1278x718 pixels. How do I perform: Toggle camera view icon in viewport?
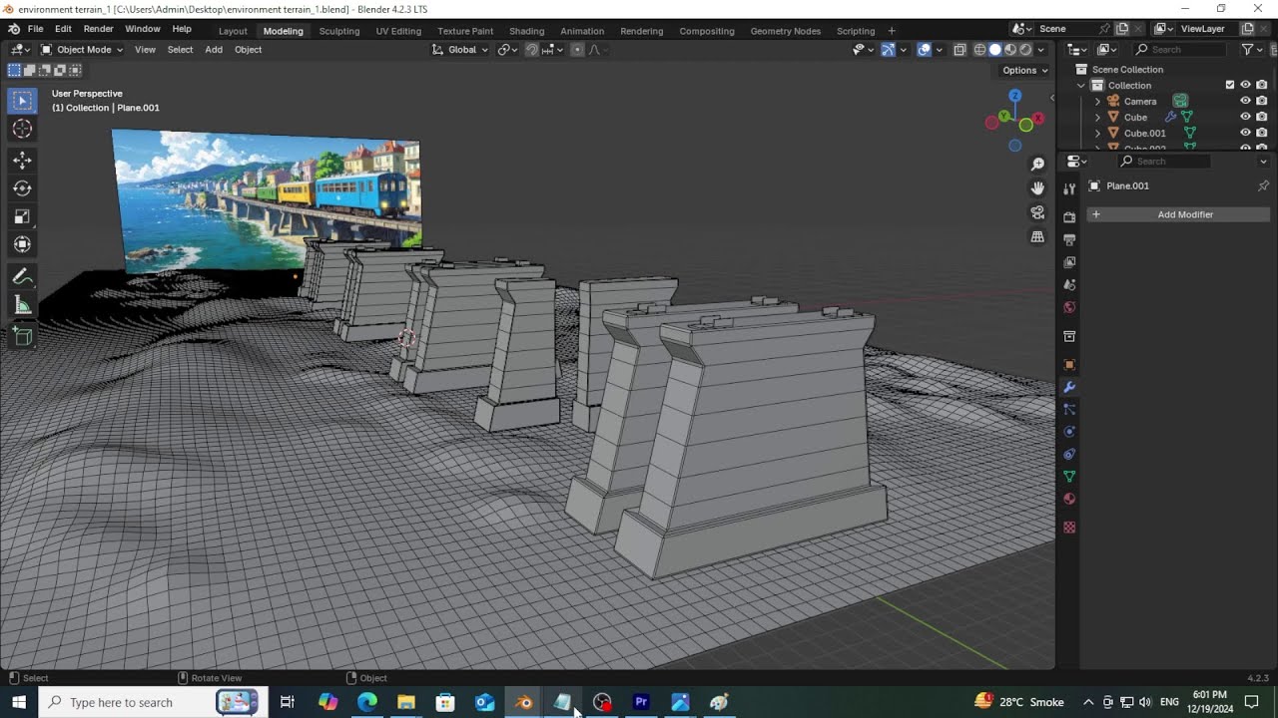1037,212
